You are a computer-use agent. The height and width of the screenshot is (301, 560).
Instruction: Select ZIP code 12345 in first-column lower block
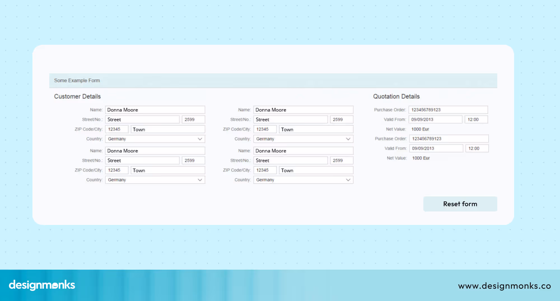(x=117, y=170)
